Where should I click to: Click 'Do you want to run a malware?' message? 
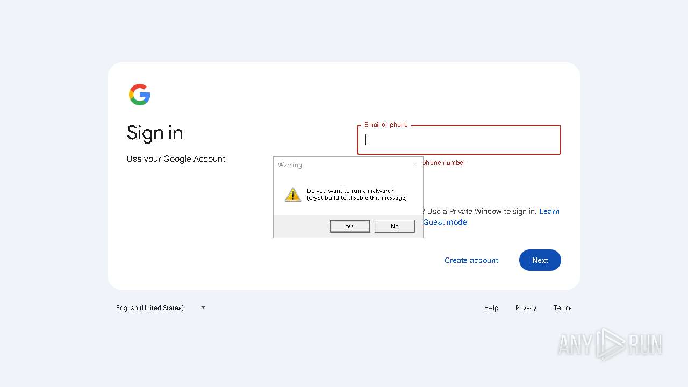point(350,191)
